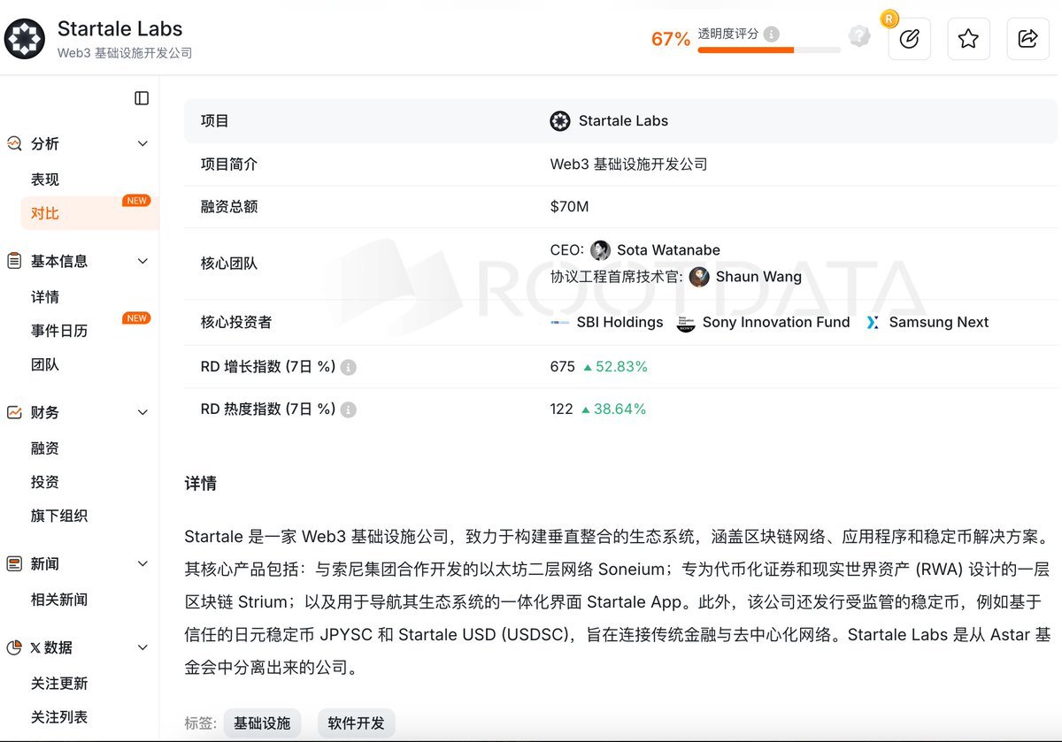Click the gray badge icon beside transparency bar
This screenshot has height=742, width=1062.
coord(859,36)
